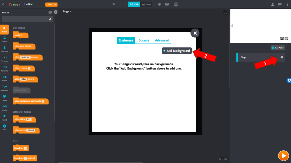
Task: Click the Add Background button
Action: pyautogui.click(x=176, y=51)
